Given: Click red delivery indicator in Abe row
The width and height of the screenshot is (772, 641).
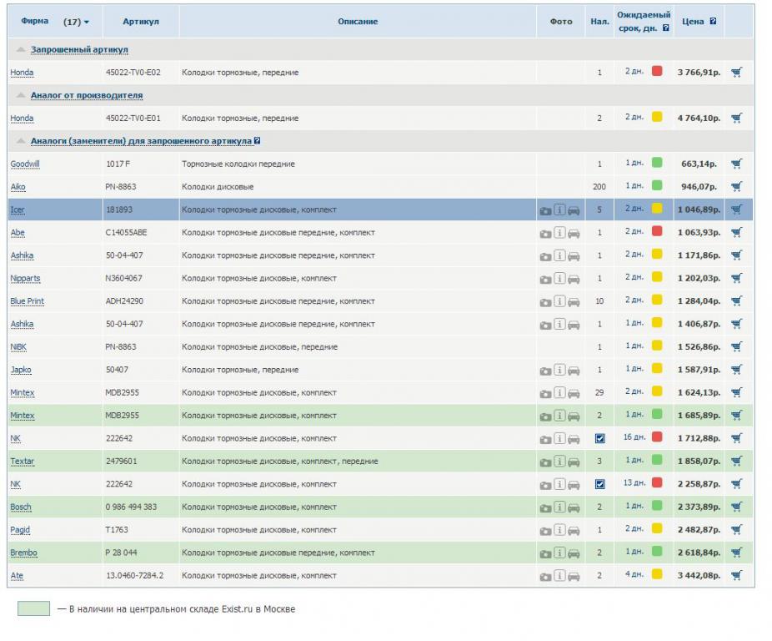Looking at the screenshot, I should click(x=657, y=232).
